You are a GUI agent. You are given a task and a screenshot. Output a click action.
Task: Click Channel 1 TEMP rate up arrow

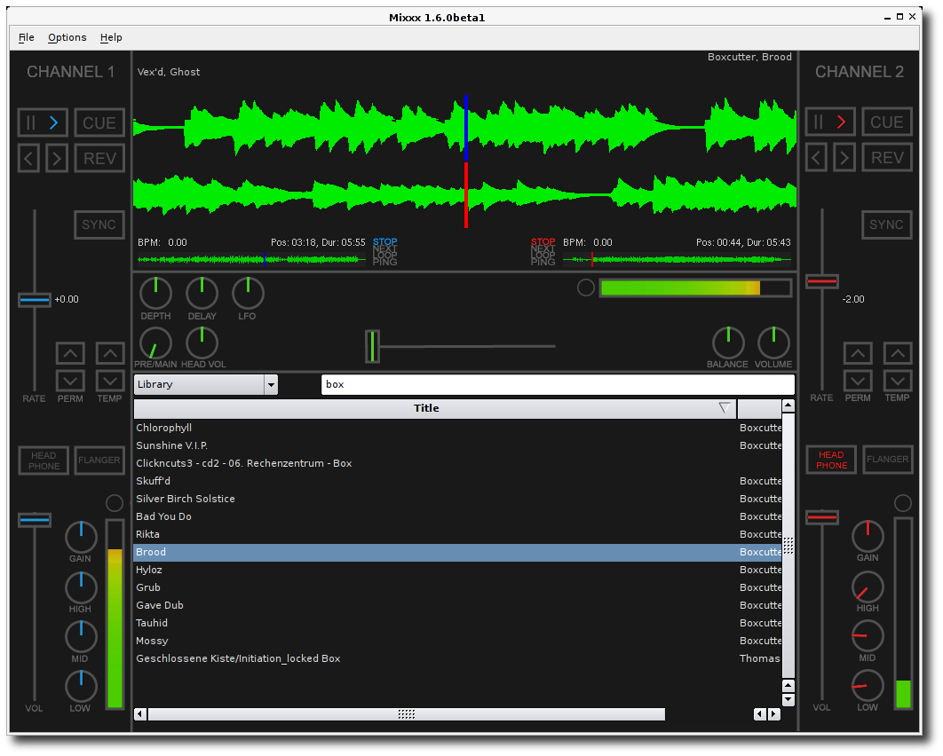point(110,353)
